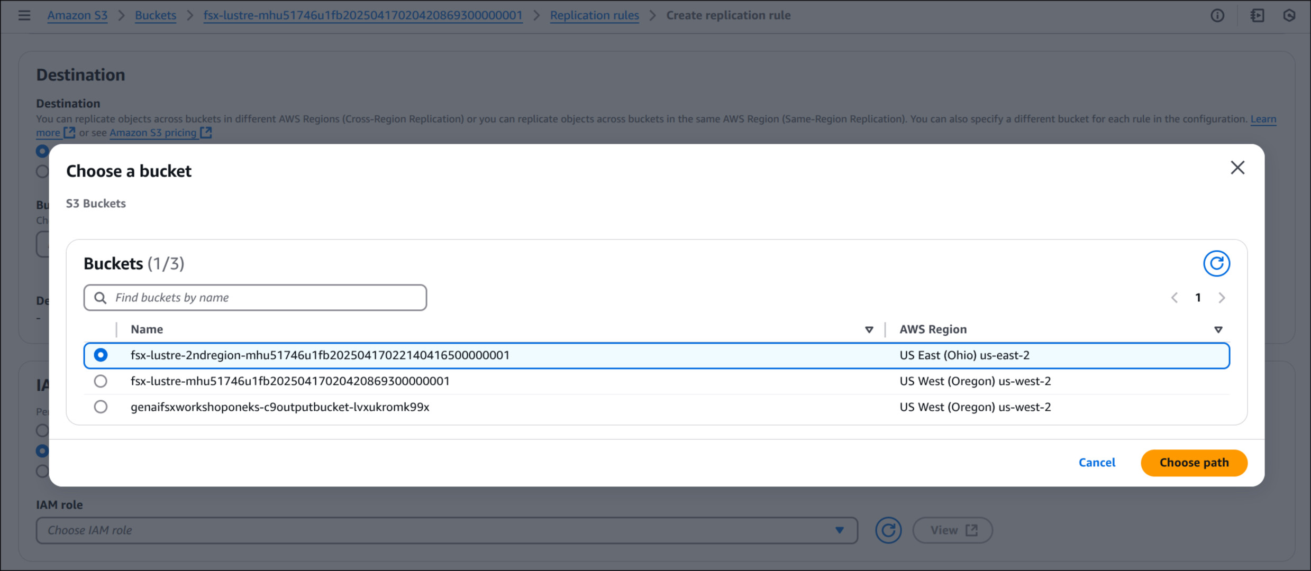
Task: Focus the Find buckets by name field
Action: click(x=255, y=298)
